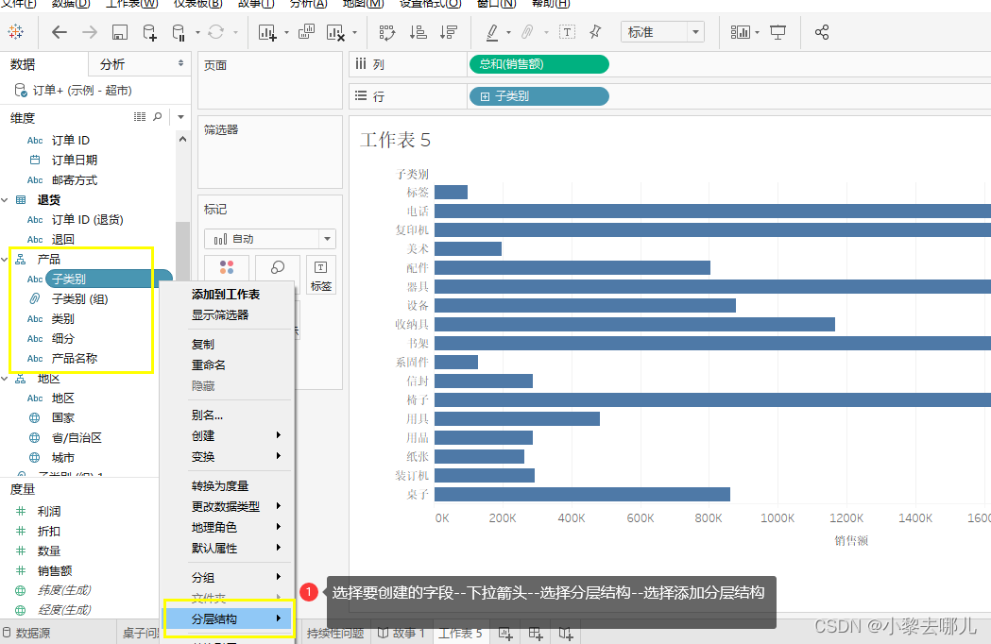Open the 标准 fit dropdown
Viewport: 991px width, 644px height.
(x=661, y=31)
